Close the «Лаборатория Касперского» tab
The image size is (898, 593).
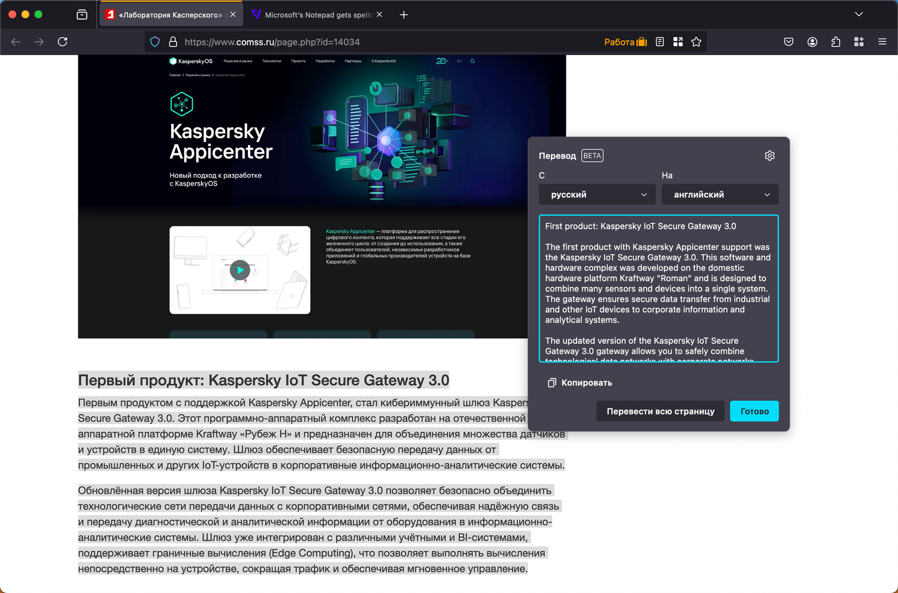tap(233, 14)
